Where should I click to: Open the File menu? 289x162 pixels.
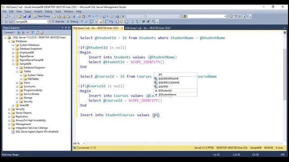pos(5,11)
